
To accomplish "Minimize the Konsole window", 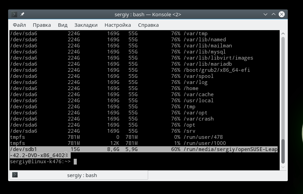I will (265, 15).
